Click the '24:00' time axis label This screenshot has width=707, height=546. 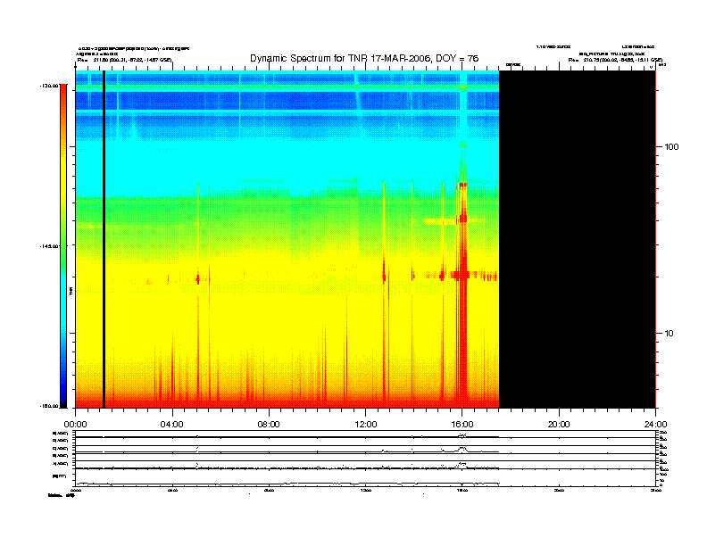click(x=655, y=425)
